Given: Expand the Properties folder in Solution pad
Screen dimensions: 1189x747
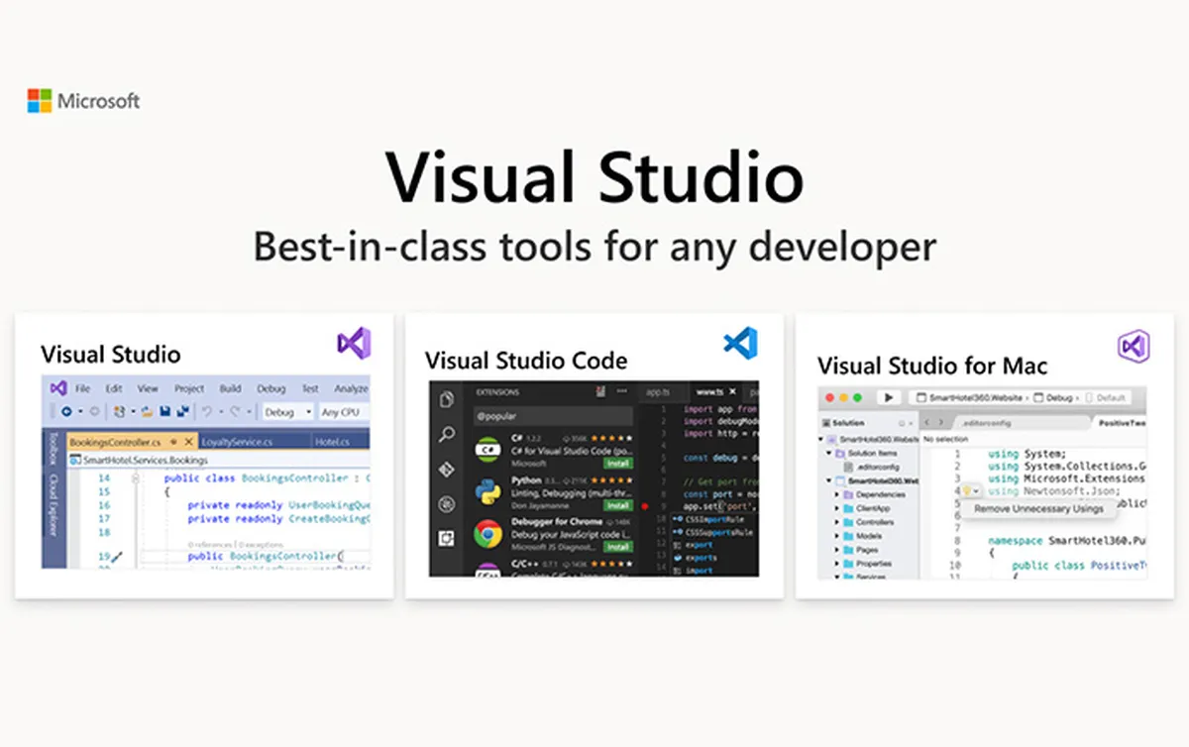Looking at the screenshot, I should [837, 564].
